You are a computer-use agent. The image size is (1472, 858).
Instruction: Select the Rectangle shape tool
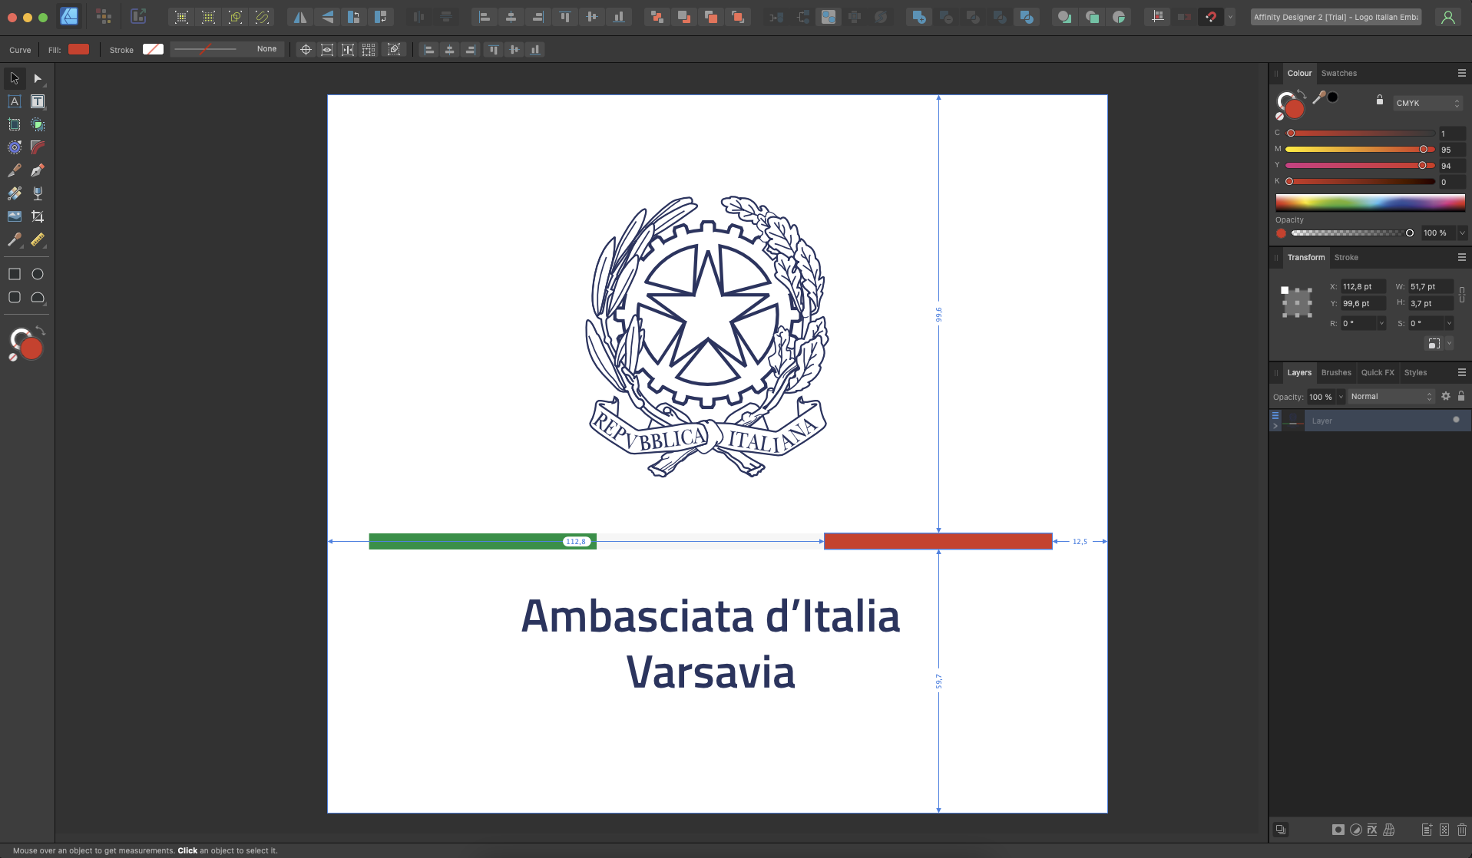(15, 274)
